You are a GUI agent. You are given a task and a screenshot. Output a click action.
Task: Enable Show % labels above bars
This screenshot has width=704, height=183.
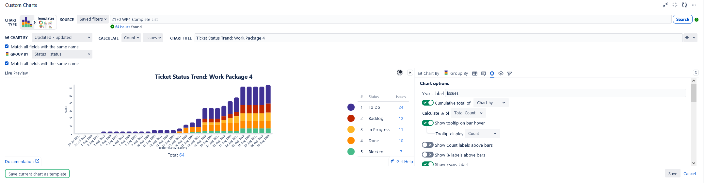point(428,155)
